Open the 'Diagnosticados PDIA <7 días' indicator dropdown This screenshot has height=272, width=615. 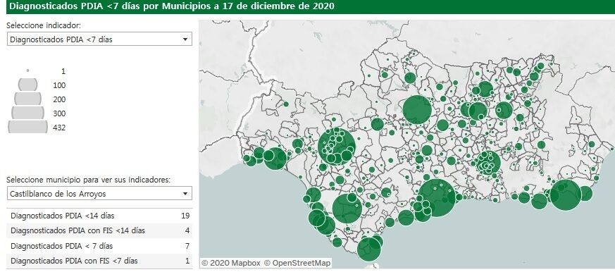[99, 39]
